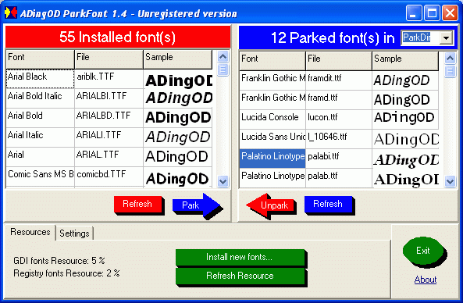Maximize the ParkFont window
This screenshot has width=463, height=303.
432,13
